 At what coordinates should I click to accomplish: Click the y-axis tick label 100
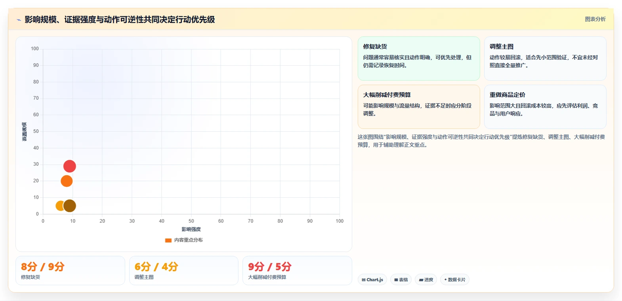coord(35,49)
